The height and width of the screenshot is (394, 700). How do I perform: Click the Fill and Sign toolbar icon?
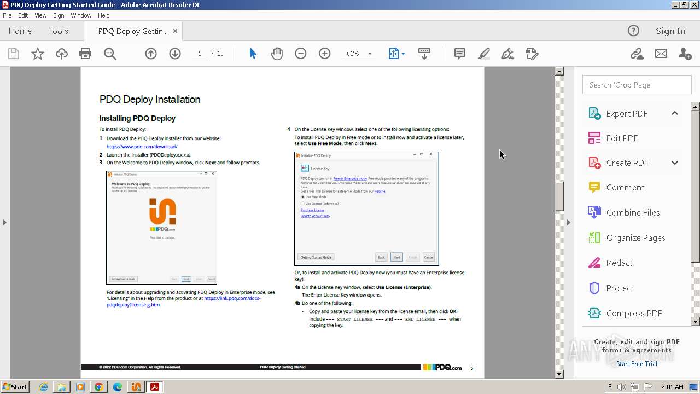click(532, 54)
